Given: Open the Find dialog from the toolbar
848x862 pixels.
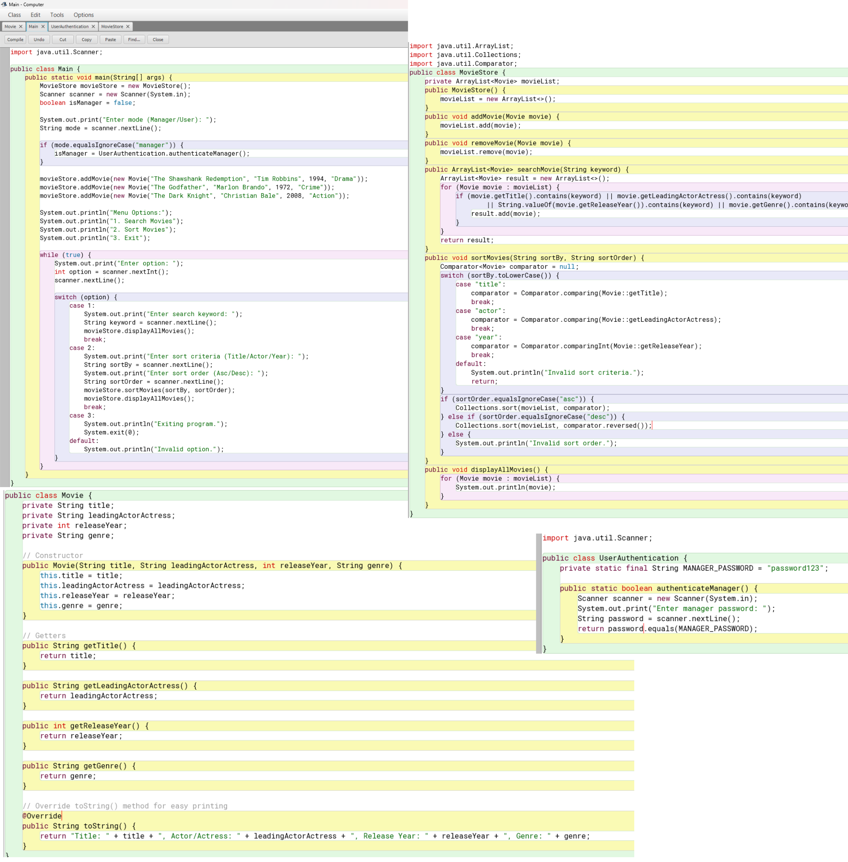Looking at the screenshot, I should [x=134, y=39].
